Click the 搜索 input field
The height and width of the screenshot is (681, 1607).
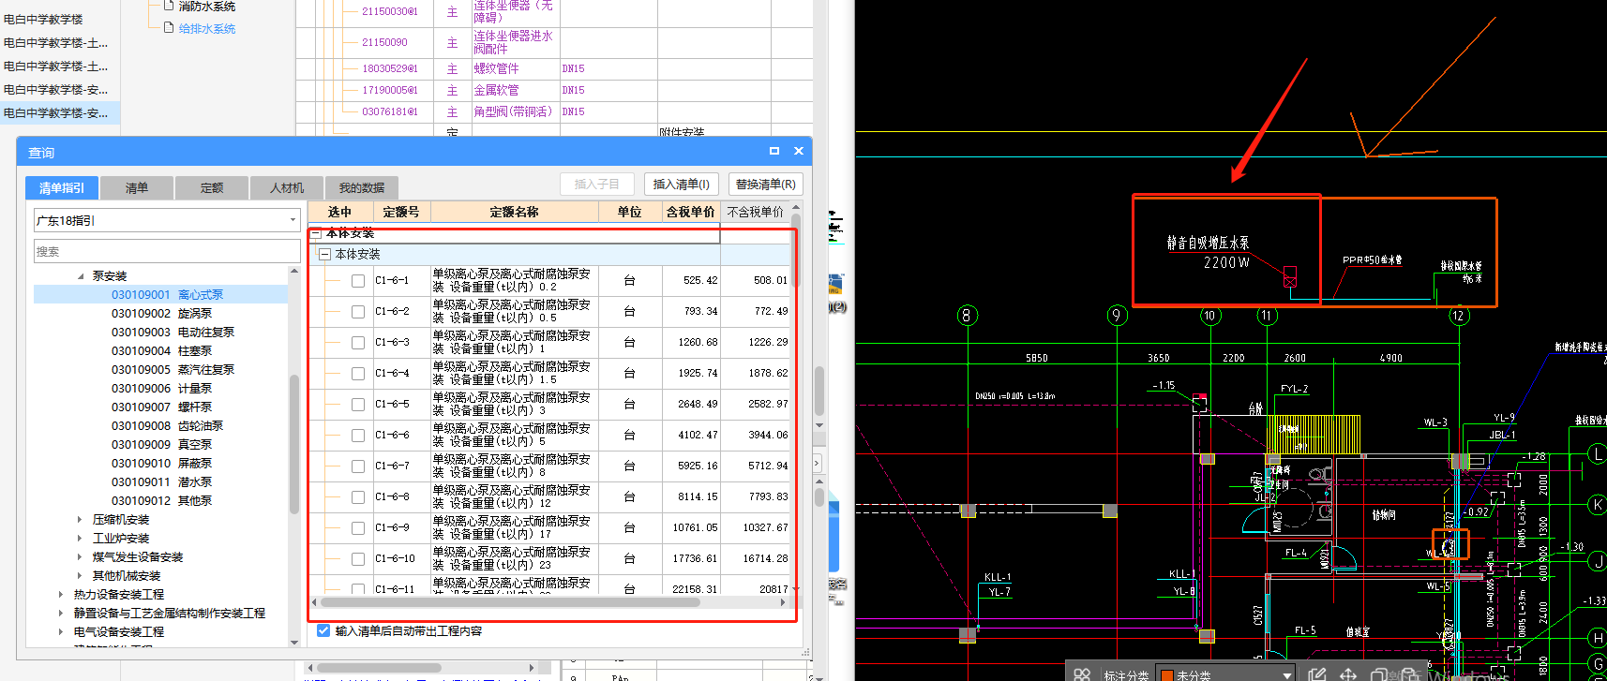[167, 251]
